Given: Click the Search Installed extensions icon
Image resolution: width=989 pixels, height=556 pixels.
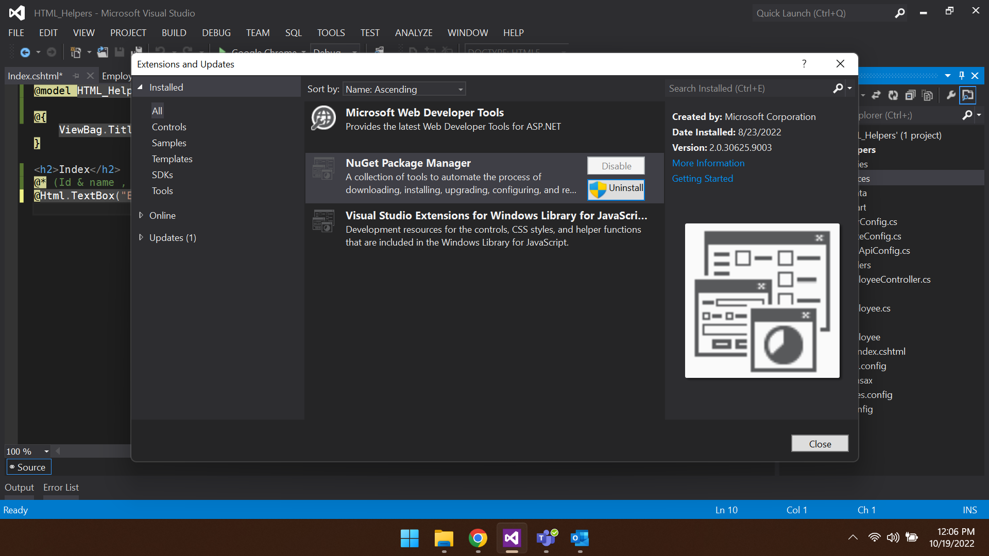Looking at the screenshot, I should tap(838, 88).
